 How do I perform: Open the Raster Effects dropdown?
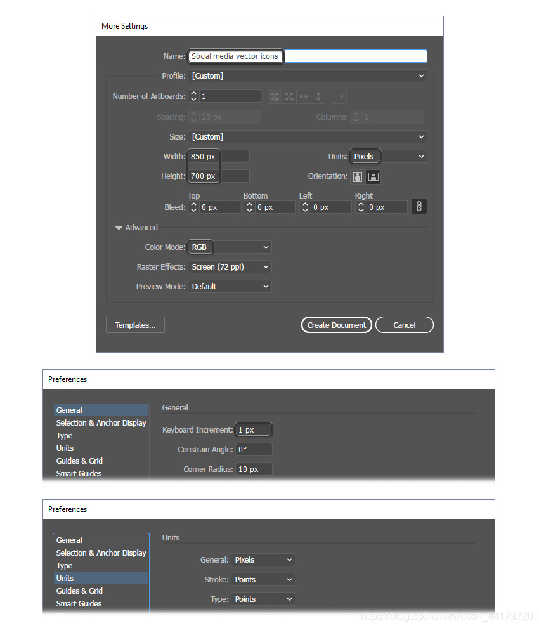(x=230, y=266)
